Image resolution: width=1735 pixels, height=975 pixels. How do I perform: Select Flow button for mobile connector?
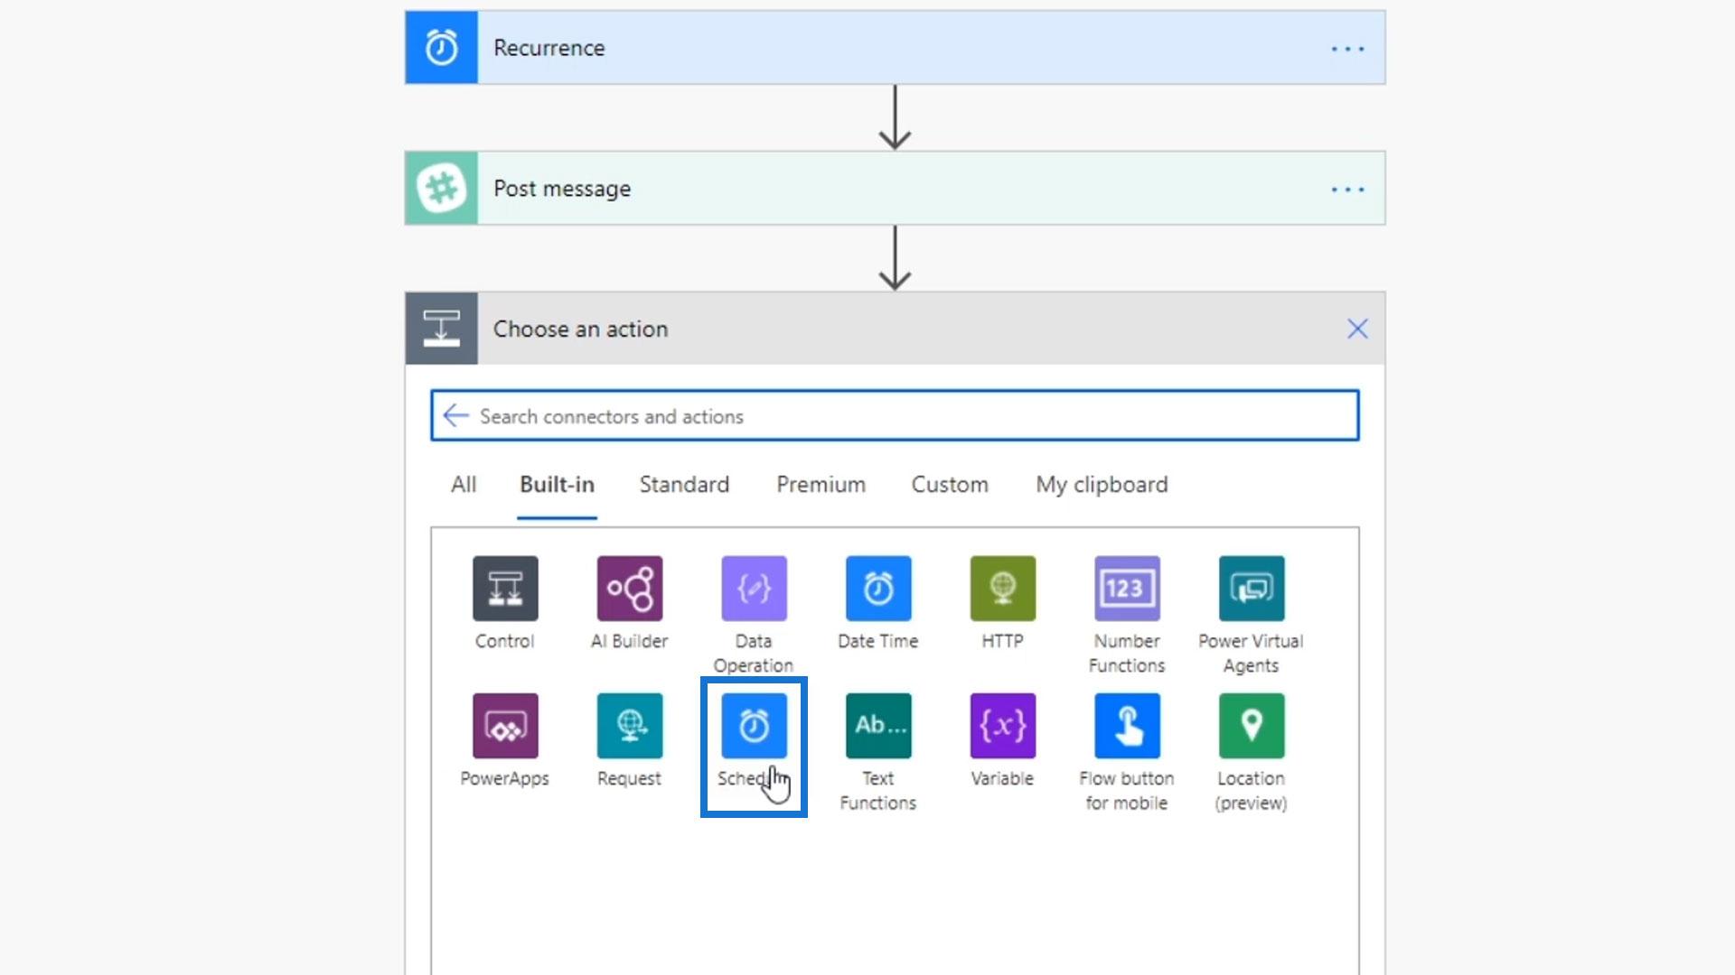[1127, 726]
